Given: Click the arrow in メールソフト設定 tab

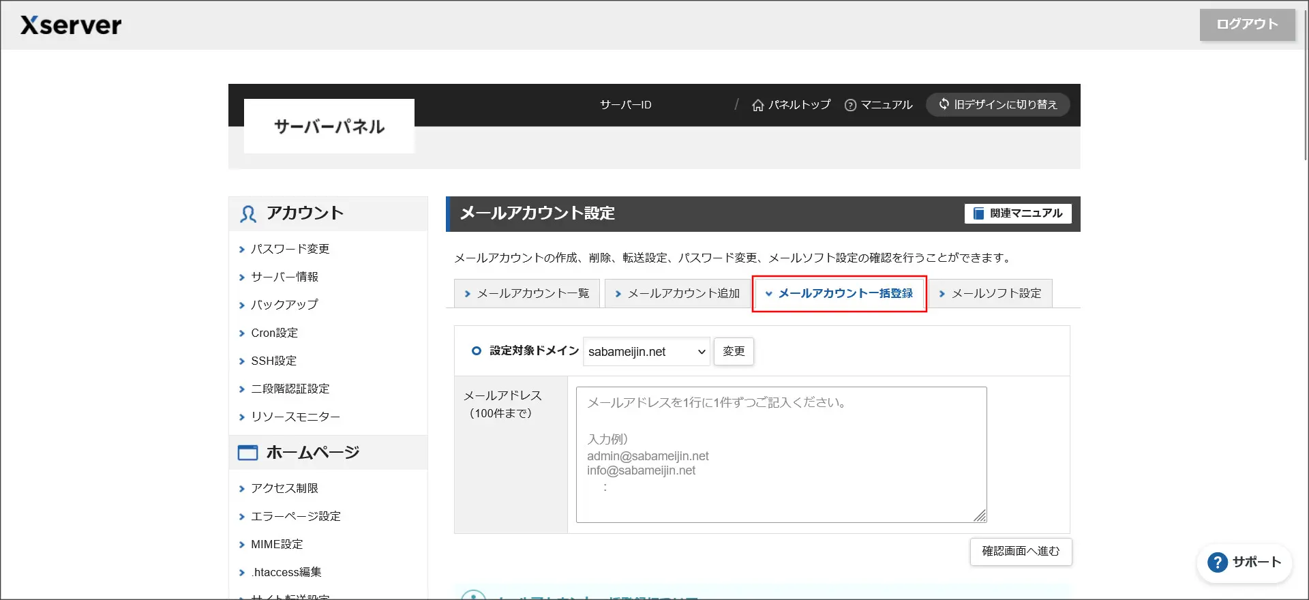Looking at the screenshot, I should click(942, 294).
